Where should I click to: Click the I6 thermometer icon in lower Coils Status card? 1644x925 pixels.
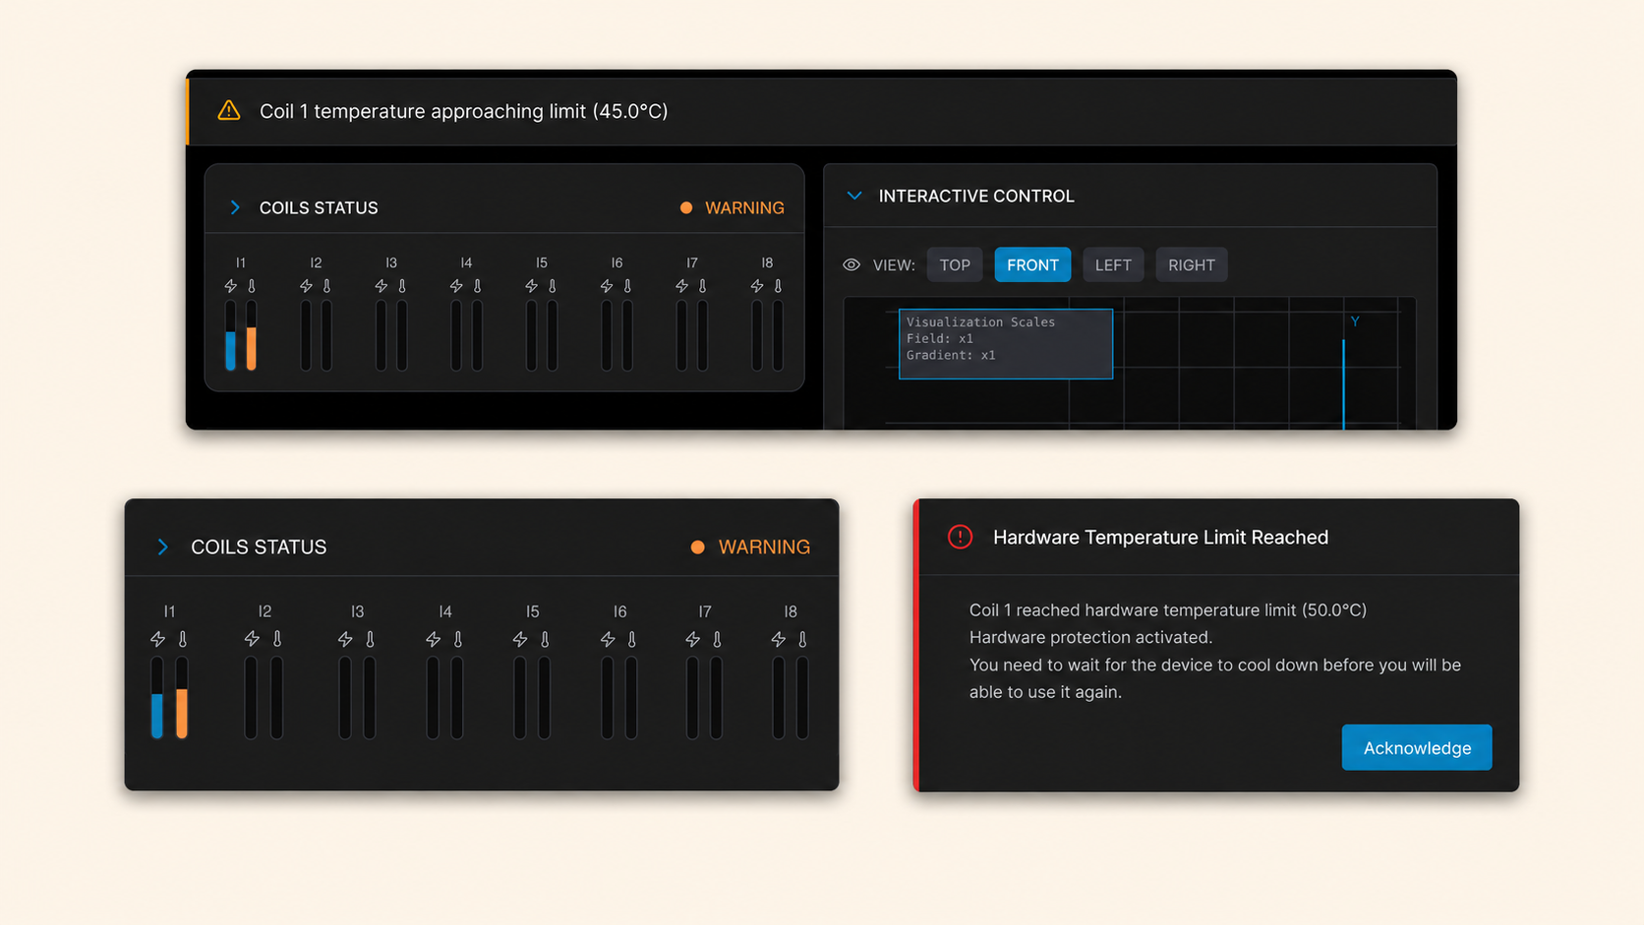click(632, 639)
